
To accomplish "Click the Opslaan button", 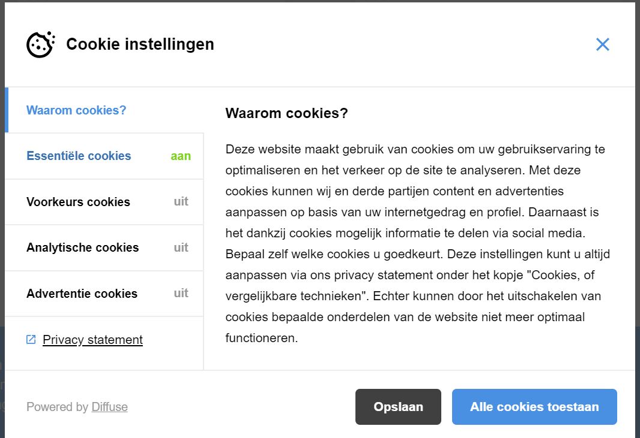I will tap(397, 406).
